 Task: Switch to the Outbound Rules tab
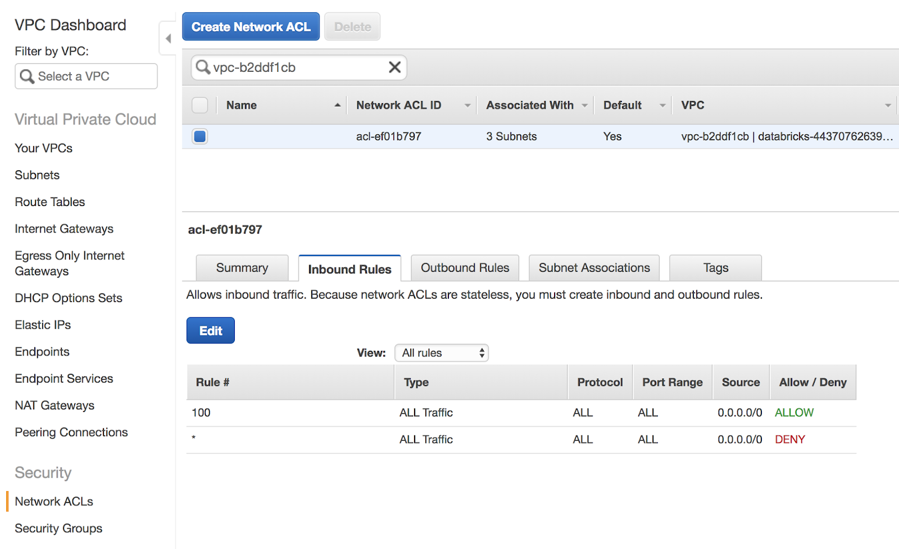tap(465, 268)
